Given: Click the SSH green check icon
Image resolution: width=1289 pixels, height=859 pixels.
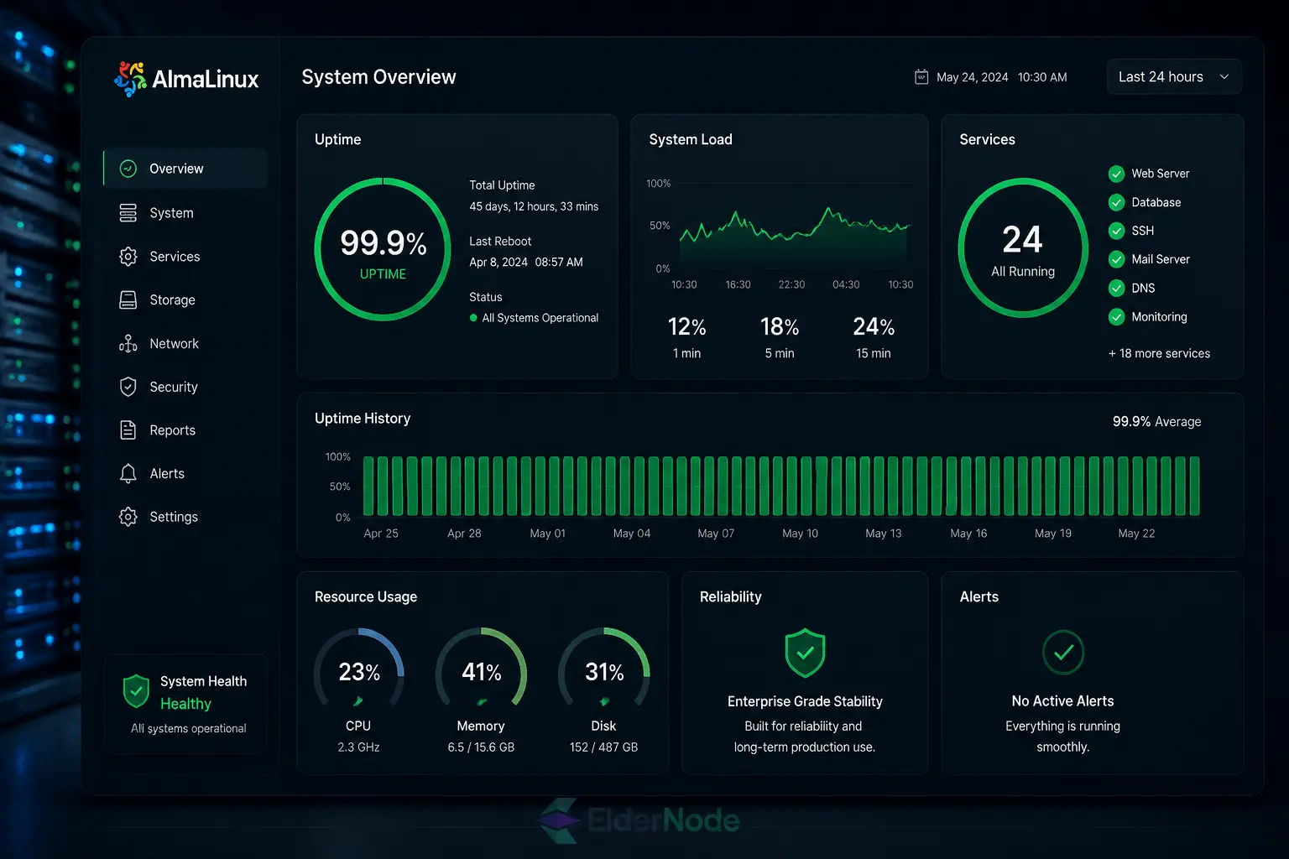Looking at the screenshot, I should (1117, 231).
